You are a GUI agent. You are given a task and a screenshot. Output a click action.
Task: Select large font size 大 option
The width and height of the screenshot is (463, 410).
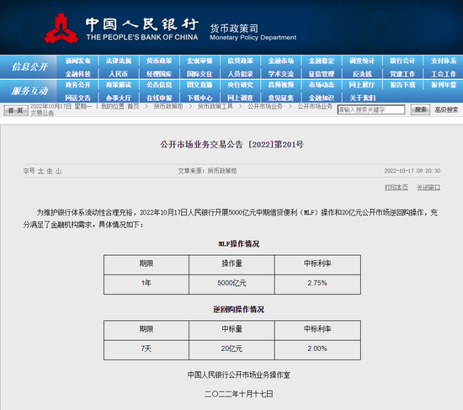[x=40, y=171]
